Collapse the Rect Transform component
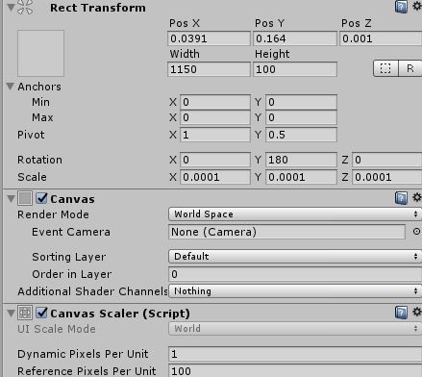Viewport: 422px width, 377px height. [x=11, y=7]
